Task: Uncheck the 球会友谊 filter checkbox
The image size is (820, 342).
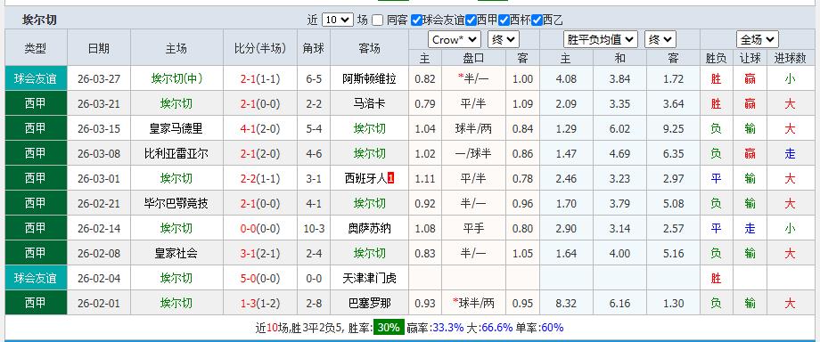Action: tap(416, 20)
